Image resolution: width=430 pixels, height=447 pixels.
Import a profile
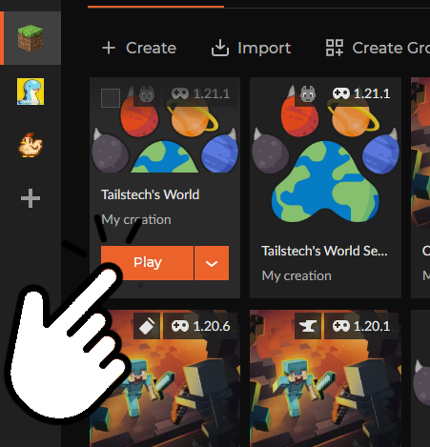coord(251,49)
